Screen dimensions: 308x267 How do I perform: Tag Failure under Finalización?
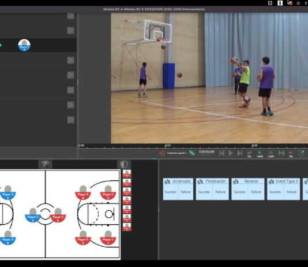pos(220,192)
